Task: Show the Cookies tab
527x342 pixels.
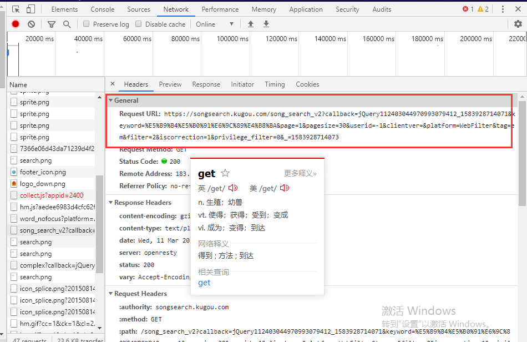Action: tap(307, 84)
